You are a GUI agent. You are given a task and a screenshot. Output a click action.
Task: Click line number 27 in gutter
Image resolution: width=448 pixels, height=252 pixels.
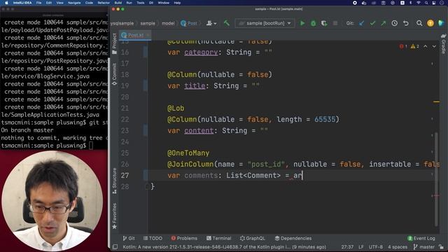tap(125, 176)
